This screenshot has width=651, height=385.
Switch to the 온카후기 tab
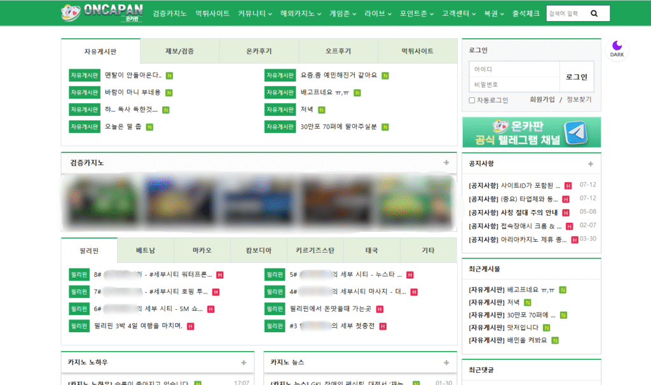[x=259, y=50]
